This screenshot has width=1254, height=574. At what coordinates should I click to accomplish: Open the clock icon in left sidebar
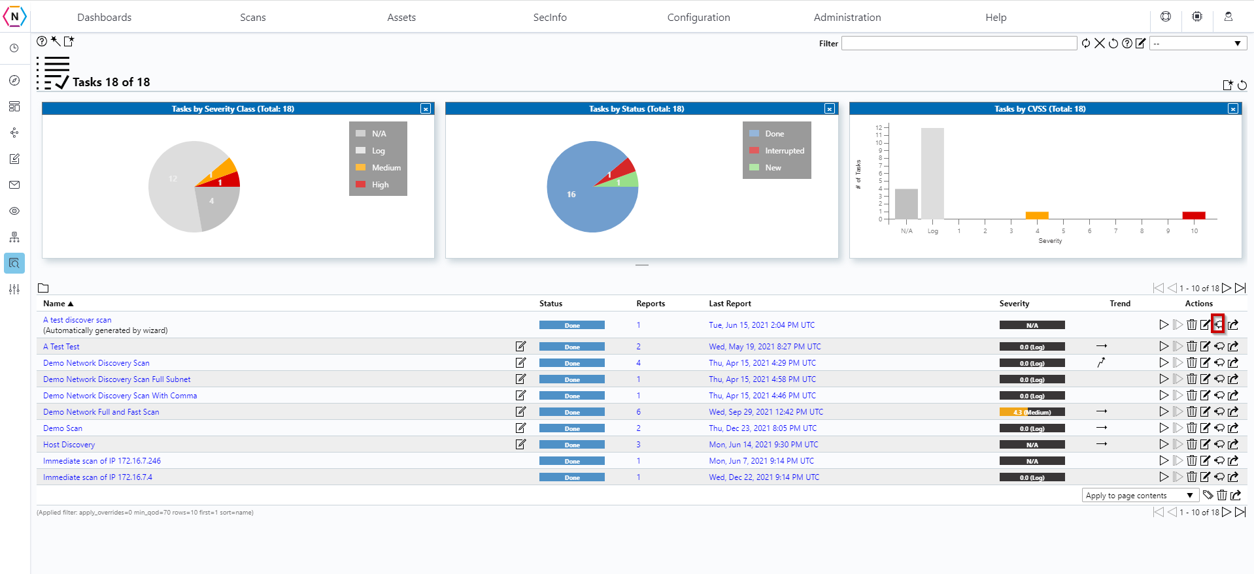pyautogui.click(x=14, y=48)
